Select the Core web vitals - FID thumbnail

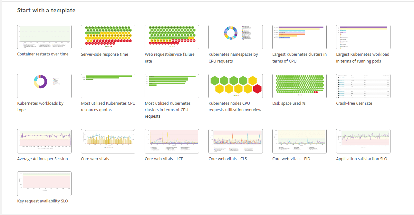click(x=299, y=141)
